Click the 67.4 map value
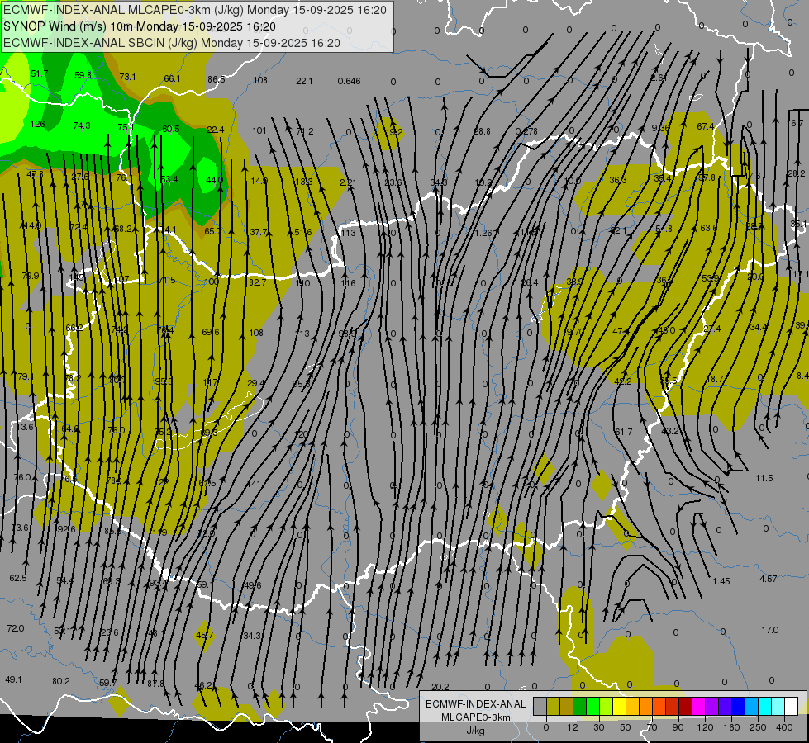Viewport: 809px width, 743px height. pyautogui.click(x=706, y=126)
